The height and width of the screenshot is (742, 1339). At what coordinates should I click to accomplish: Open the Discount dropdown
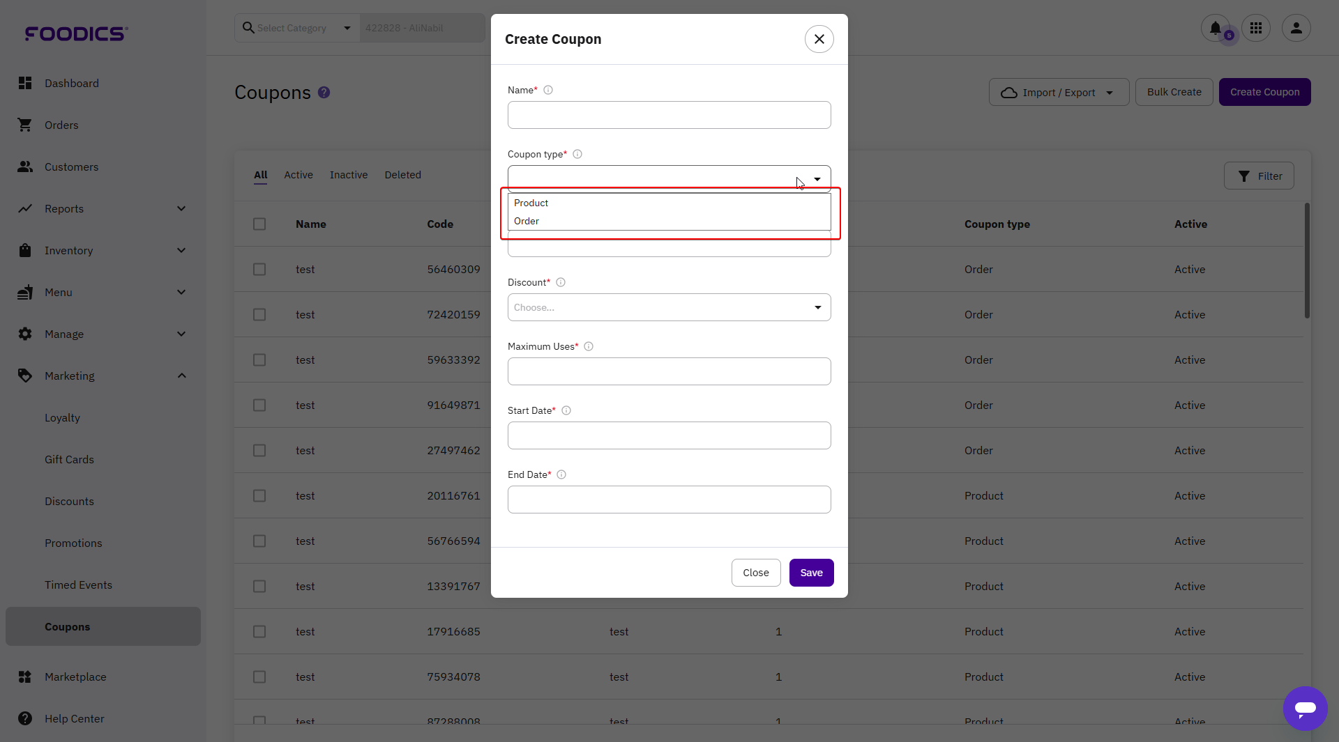pyautogui.click(x=669, y=308)
